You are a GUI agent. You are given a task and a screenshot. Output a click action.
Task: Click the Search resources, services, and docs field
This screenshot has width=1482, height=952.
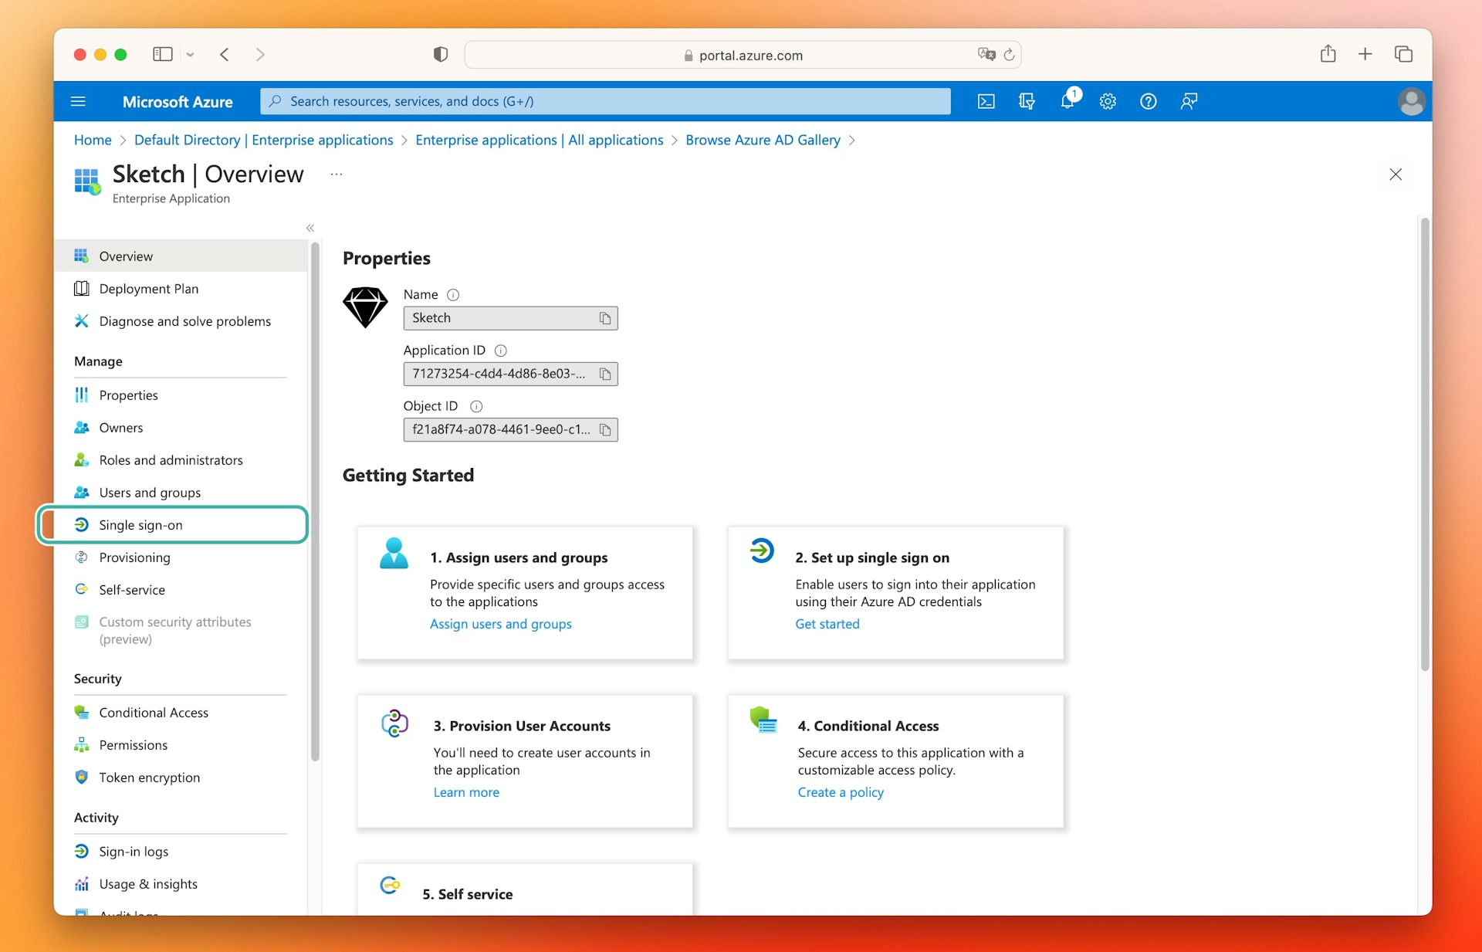click(x=605, y=101)
